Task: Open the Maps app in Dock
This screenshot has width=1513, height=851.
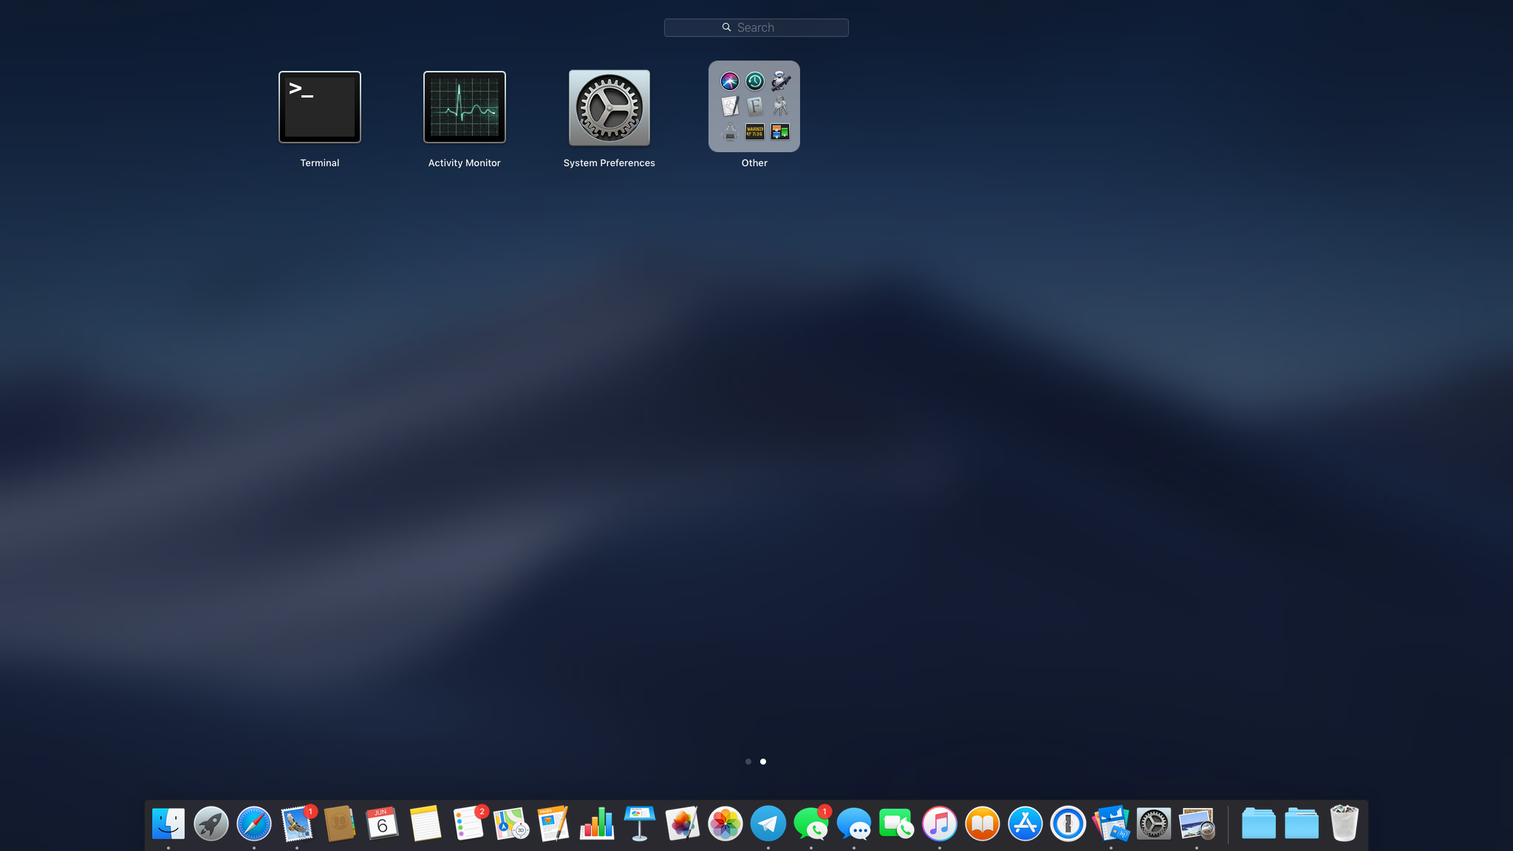Action: point(510,824)
